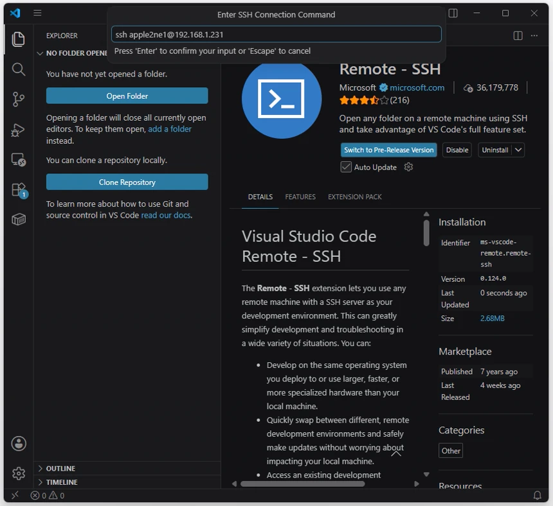Viewport: 553px width, 506px height.
Task: Focus the SSH connection command input
Action: 276,34
